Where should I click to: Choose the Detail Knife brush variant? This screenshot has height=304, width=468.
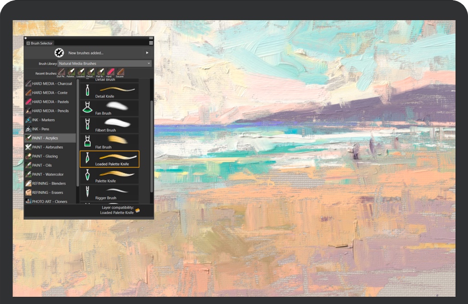click(109, 91)
